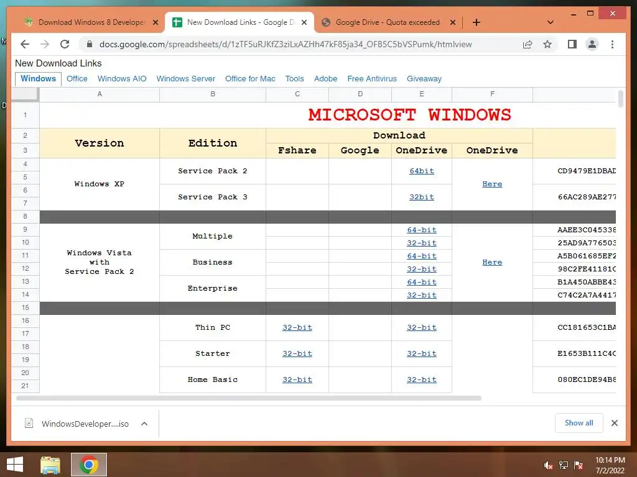
Task: Select the New Download Links browser tab
Action: pyautogui.click(x=239, y=22)
